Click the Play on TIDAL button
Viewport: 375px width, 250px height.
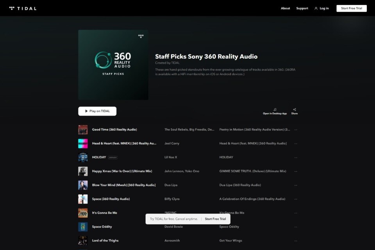pyautogui.click(x=97, y=111)
